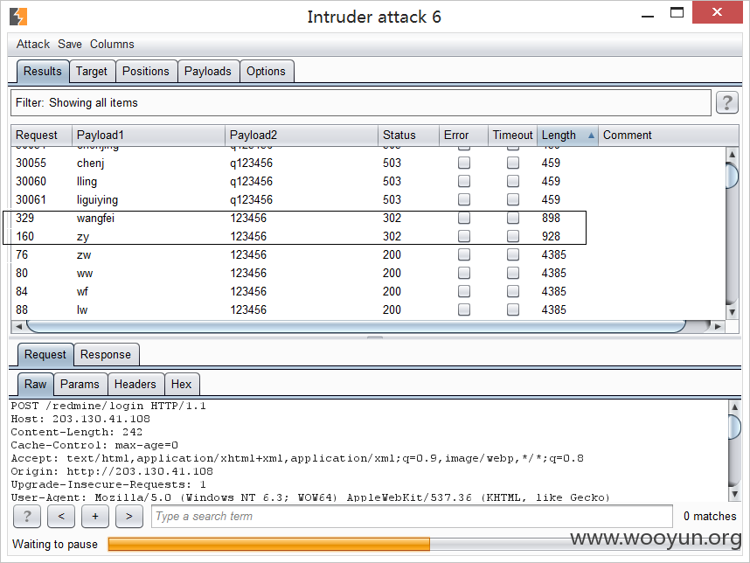The image size is (750, 563).
Task: Open the filter help question-mark button
Action: [726, 103]
